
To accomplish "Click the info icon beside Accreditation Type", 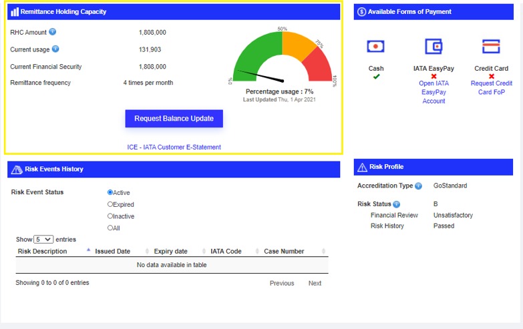I will click(x=418, y=186).
